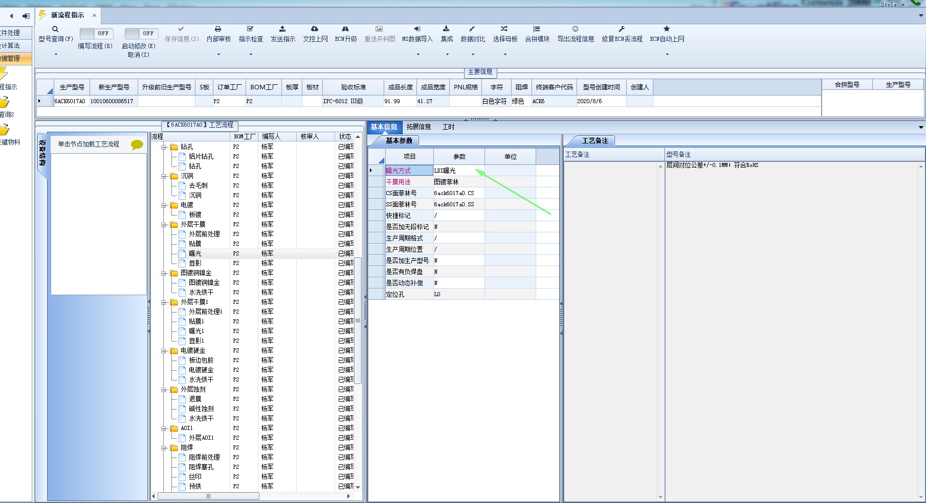The image size is (926, 503).
Task: Toggle the 启动修改 OFF switch
Action: 141,34
